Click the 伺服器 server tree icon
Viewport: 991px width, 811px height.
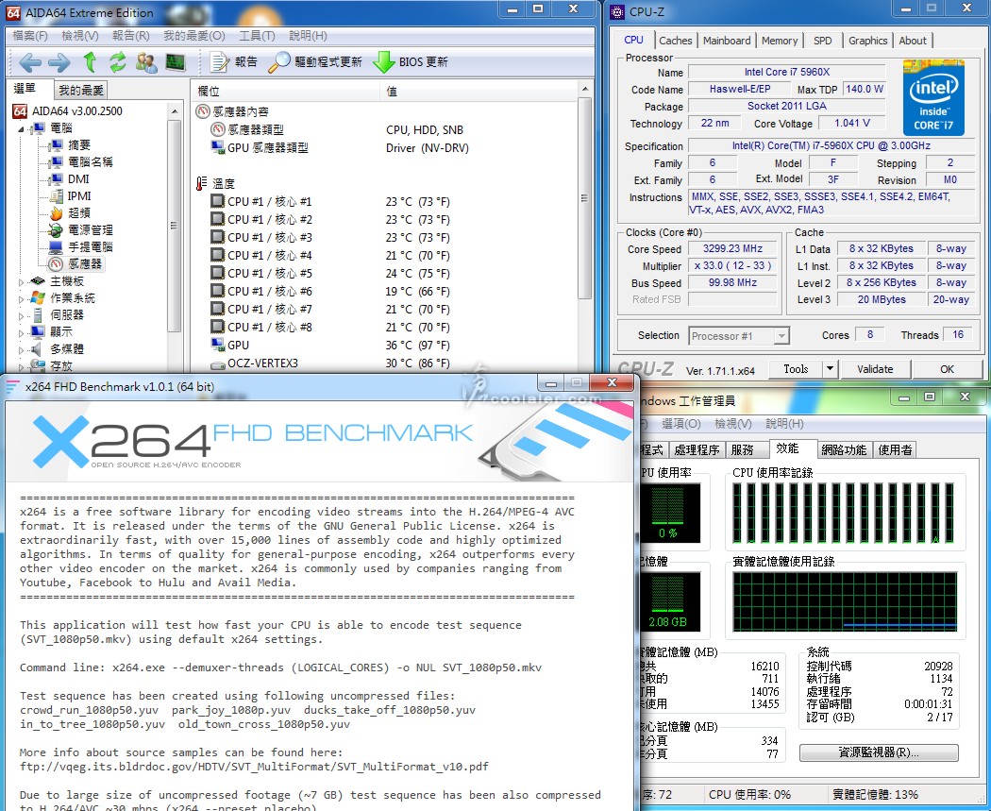coord(38,314)
